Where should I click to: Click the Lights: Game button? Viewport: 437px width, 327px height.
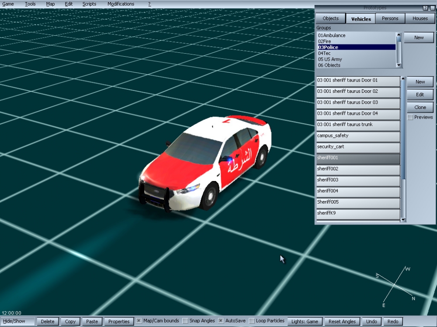click(305, 321)
